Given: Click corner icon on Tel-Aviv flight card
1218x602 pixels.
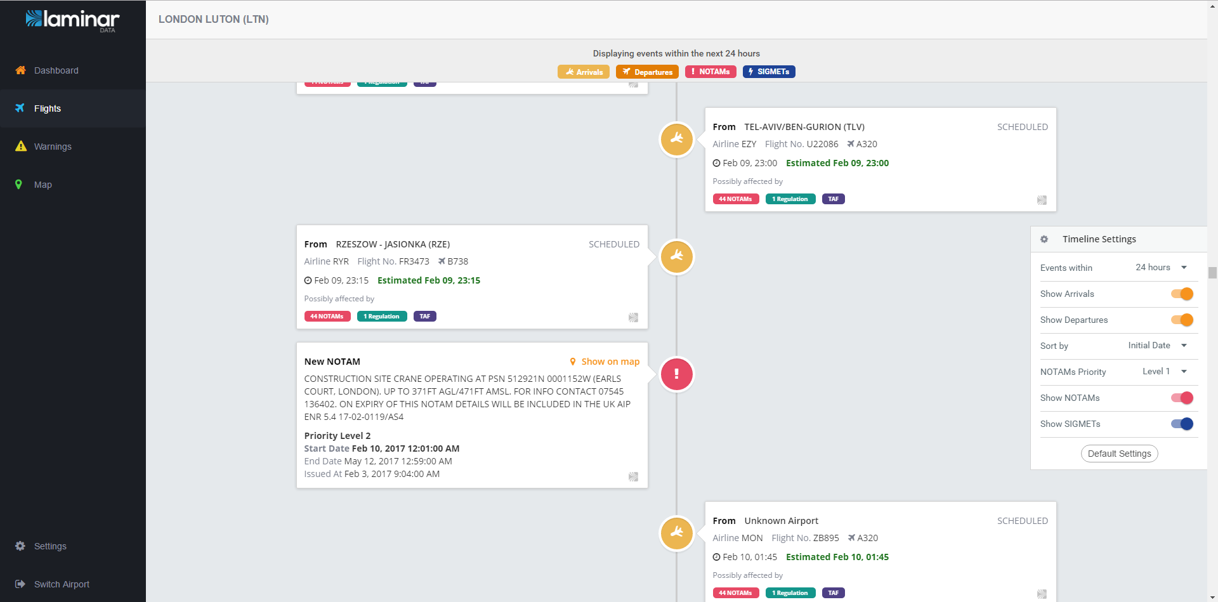Looking at the screenshot, I should tap(1042, 200).
